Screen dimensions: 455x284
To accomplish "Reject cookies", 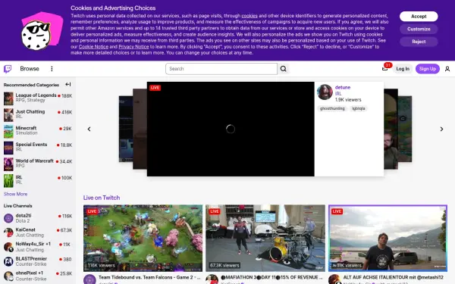I will [419, 42].
